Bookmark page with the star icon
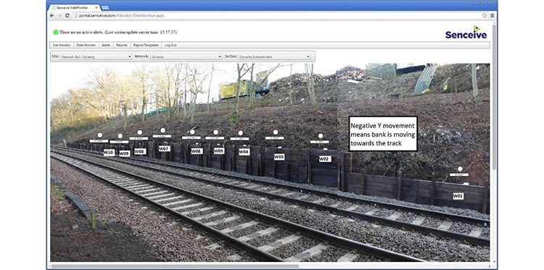Image resolution: width=544 pixels, height=270 pixels. [x=485, y=16]
